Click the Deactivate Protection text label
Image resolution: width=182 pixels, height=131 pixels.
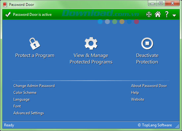147,59
